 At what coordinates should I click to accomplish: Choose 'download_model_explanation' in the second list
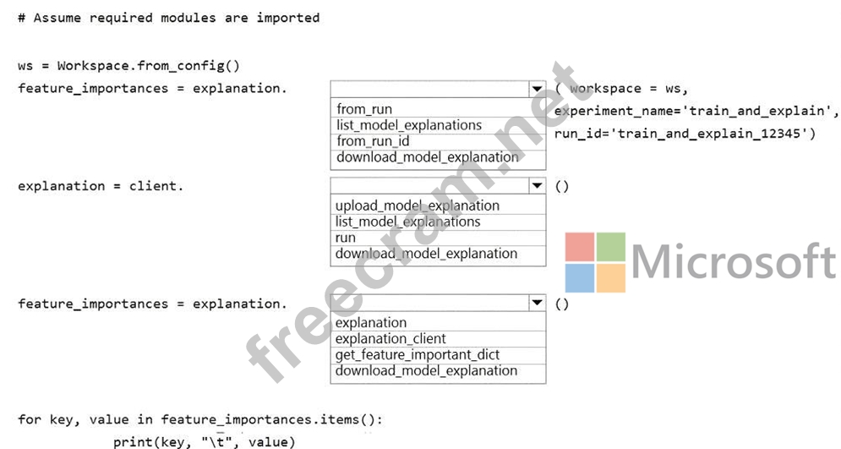click(x=426, y=254)
